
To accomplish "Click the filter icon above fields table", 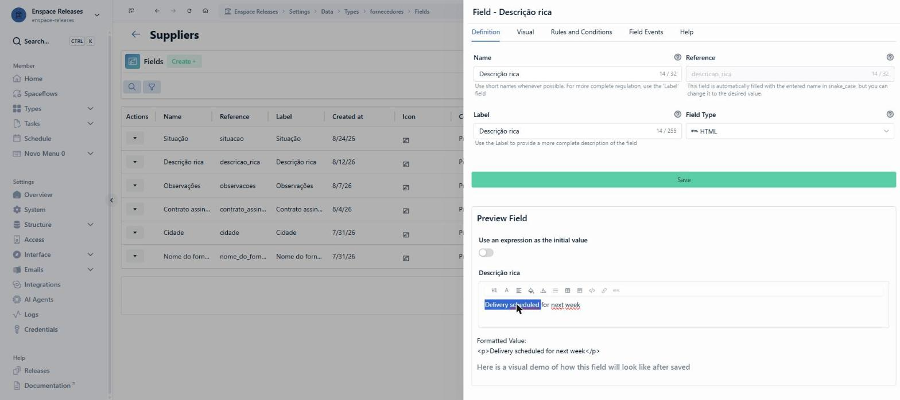I will 152,87.
